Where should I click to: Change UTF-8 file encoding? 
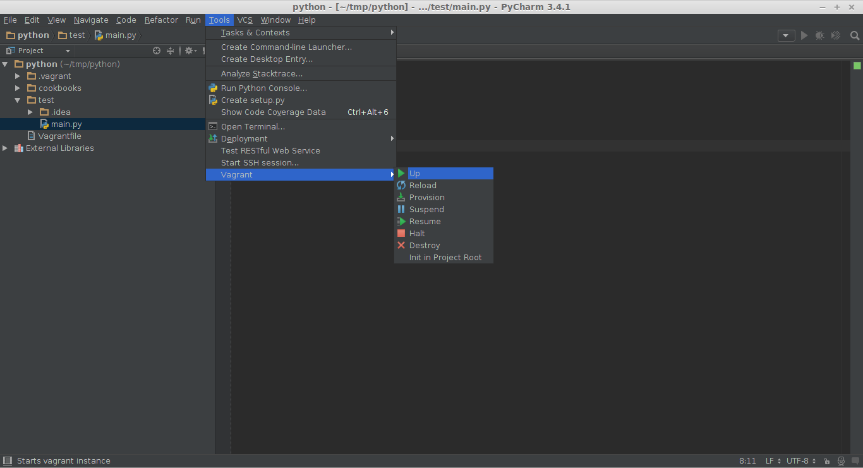pos(801,460)
